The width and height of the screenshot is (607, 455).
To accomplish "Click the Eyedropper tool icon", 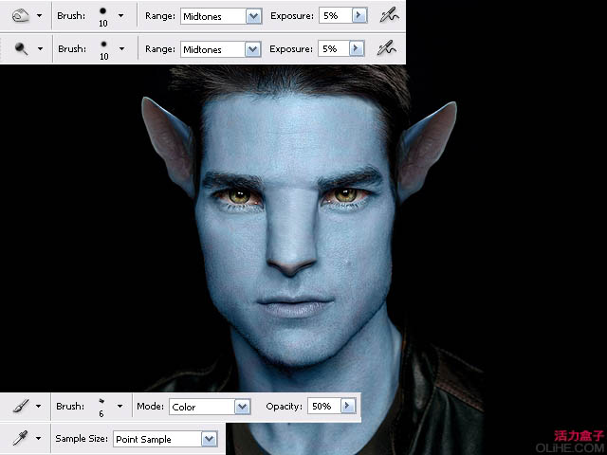I will (x=19, y=438).
